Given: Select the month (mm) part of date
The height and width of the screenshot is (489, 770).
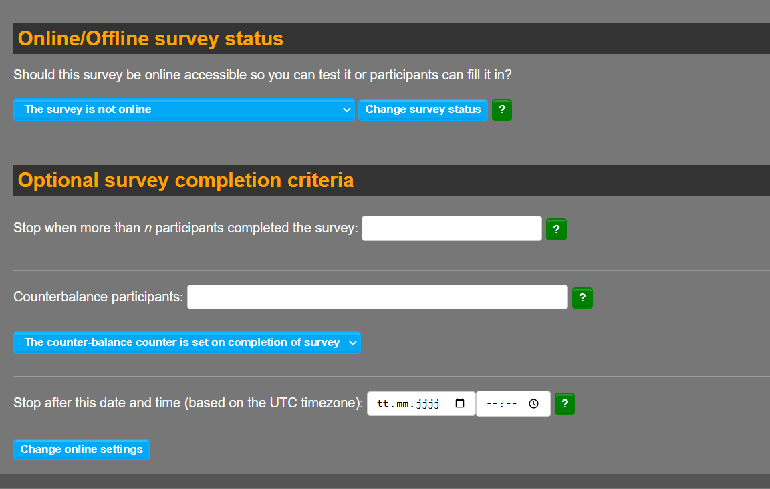Looking at the screenshot, I should (x=402, y=404).
